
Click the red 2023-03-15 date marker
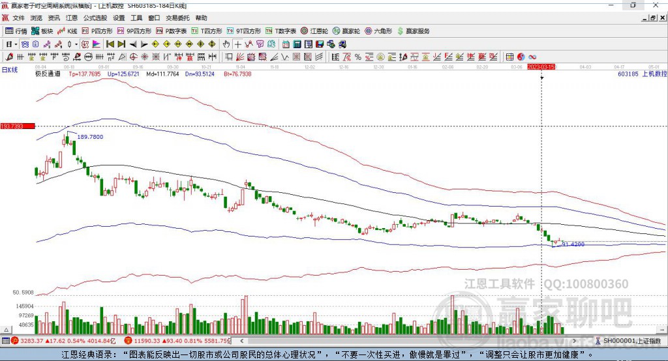coord(541,67)
